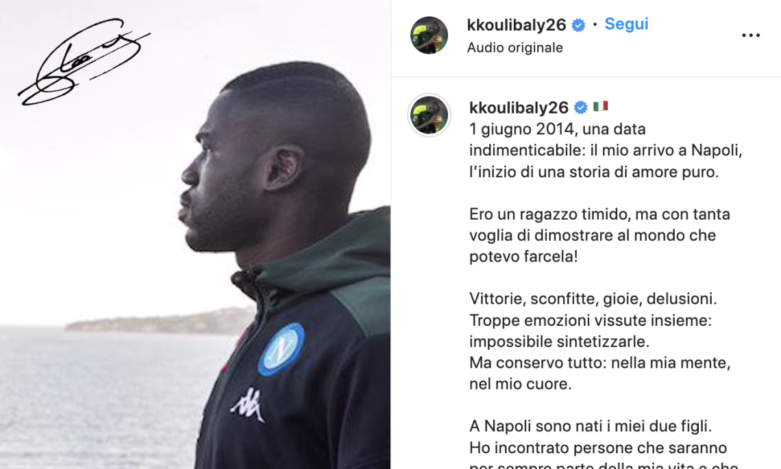The height and width of the screenshot is (469, 781).
Task: Click the kkoulibaly26 username in header
Action: coord(517,25)
